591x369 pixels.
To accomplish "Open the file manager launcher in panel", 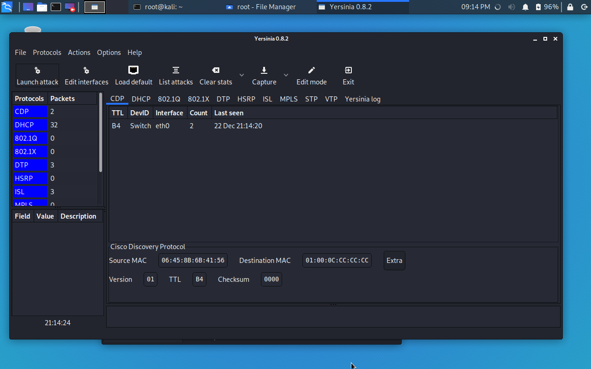I will [42, 7].
